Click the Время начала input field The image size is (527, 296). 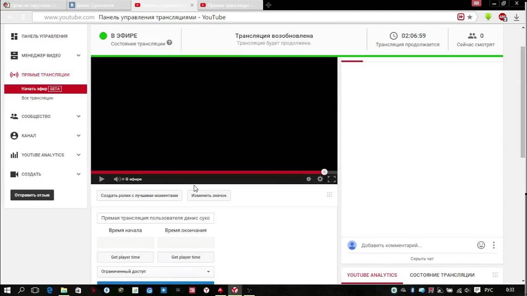click(x=126, y=243)
